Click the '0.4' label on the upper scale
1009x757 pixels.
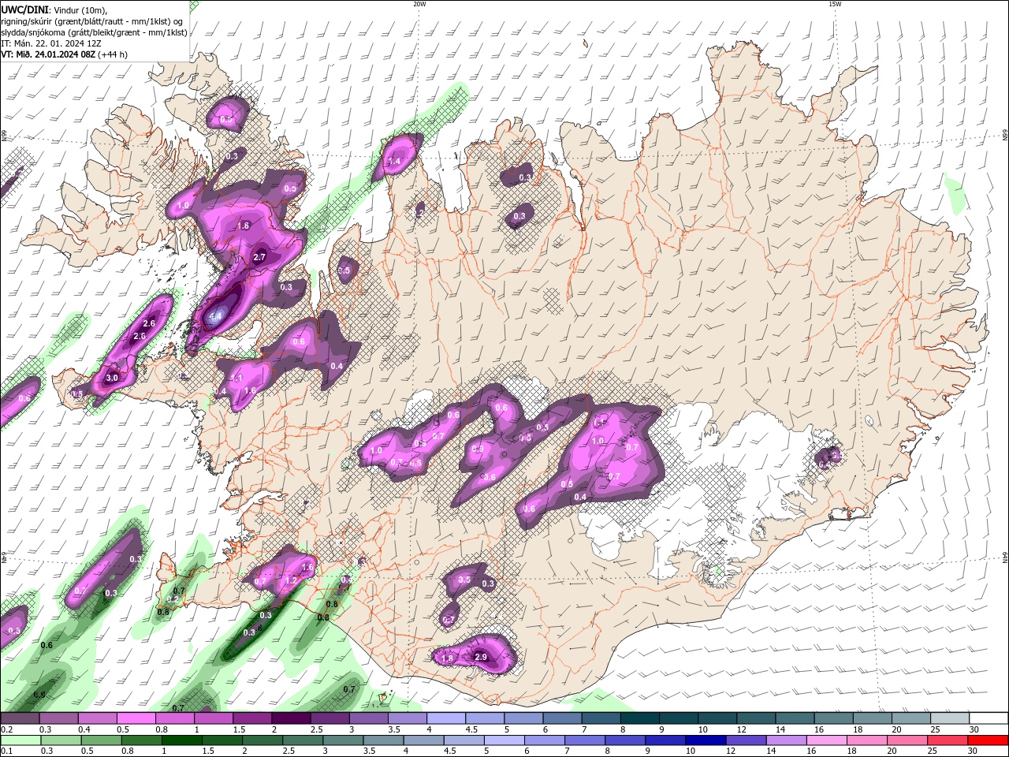[84, 729]
